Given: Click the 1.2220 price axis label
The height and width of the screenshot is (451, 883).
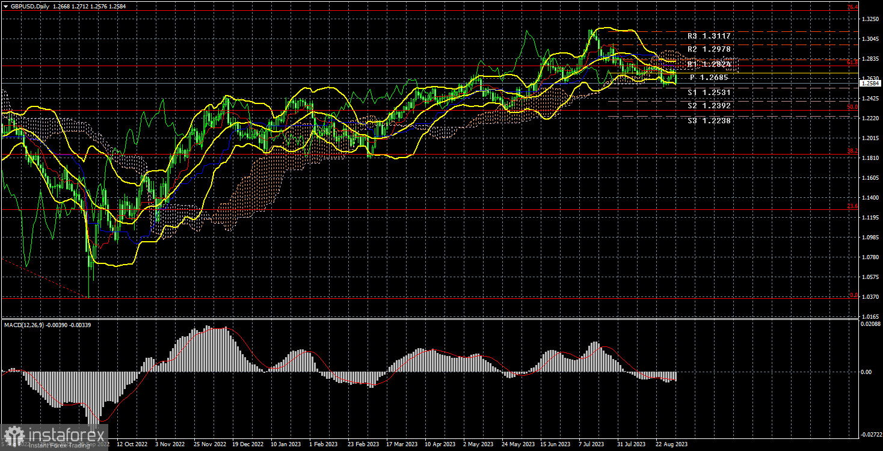Looking at the screenshot, I should tap(870, 118).
